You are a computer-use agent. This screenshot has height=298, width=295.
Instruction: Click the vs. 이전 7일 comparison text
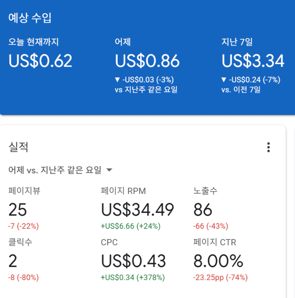(240, 90)
